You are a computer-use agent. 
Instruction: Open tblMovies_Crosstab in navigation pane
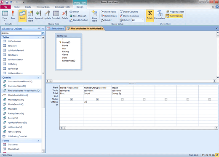coord(17,136)
